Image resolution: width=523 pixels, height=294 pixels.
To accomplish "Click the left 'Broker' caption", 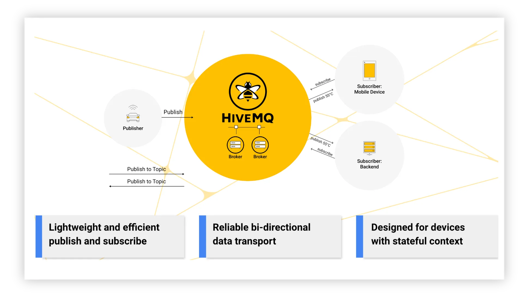I will 235,157.
